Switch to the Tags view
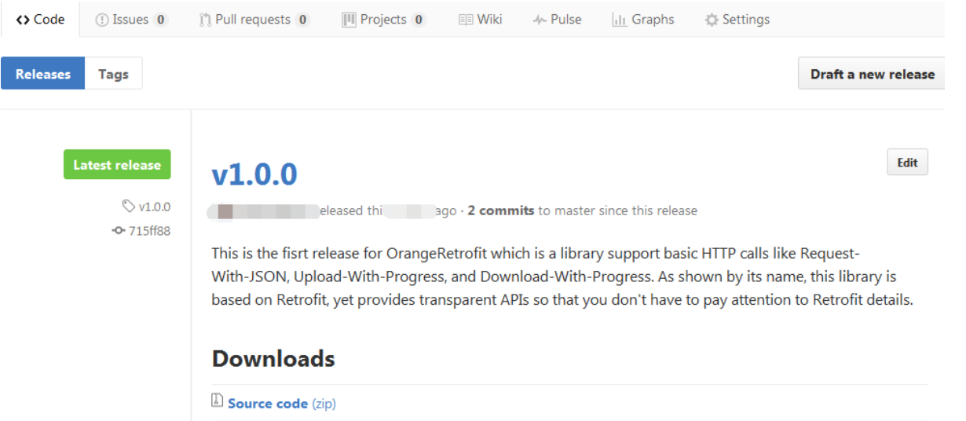The image size is (966, 421). point(113,74)
